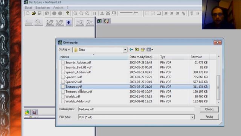Screen dimensions: 241x136
Task: Click the file list scrollbar down arrow
Action: click(x=218, y=102)
